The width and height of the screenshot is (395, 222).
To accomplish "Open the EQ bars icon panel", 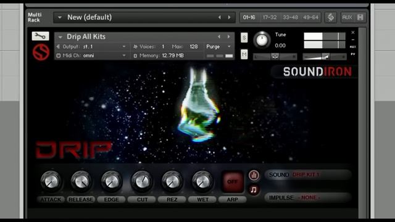I will [254, 175].
